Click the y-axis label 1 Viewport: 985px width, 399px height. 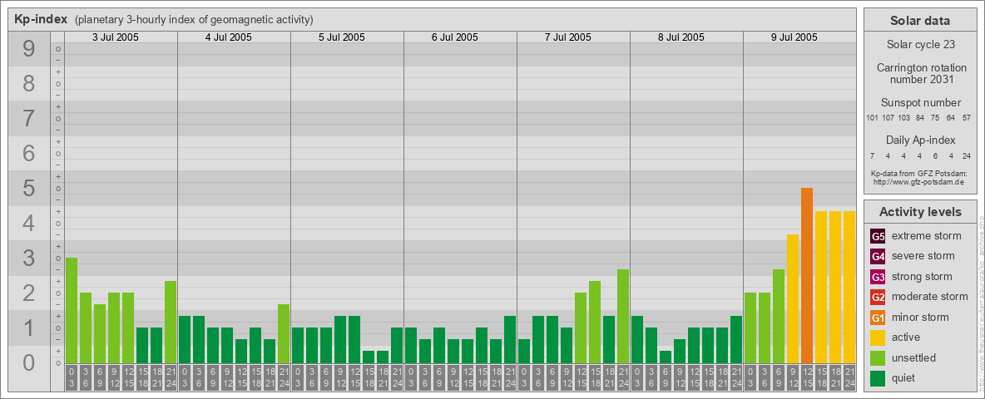(28, 328)
